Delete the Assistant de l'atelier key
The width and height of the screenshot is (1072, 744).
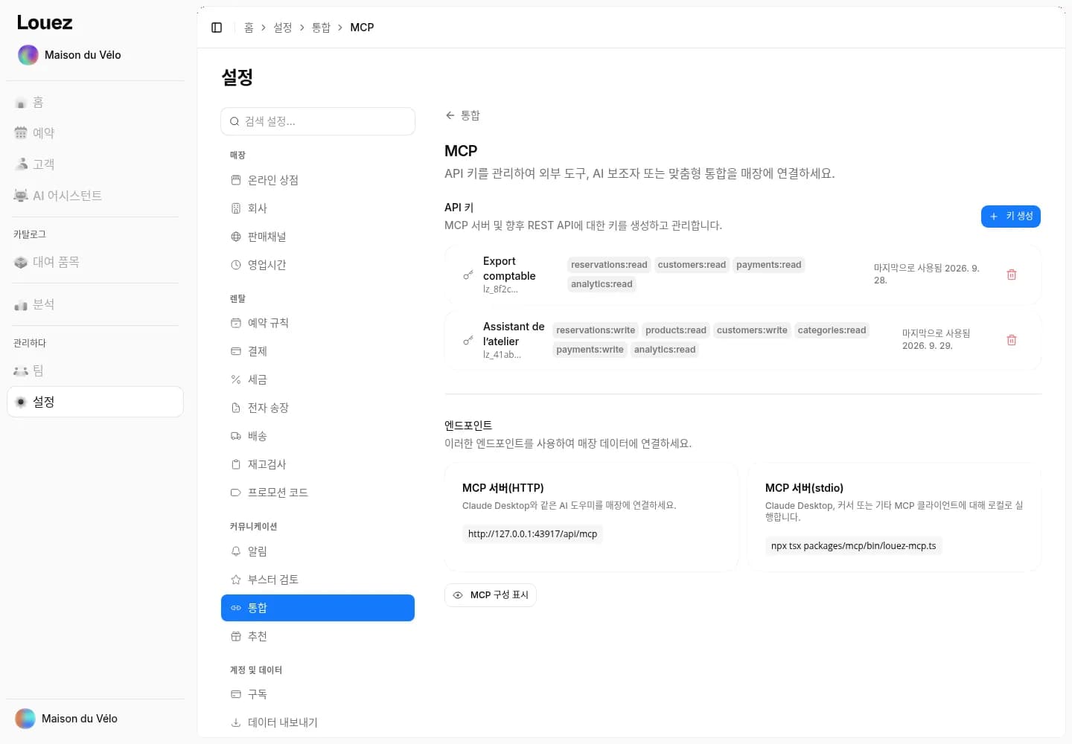click(x=1012, y=340)
